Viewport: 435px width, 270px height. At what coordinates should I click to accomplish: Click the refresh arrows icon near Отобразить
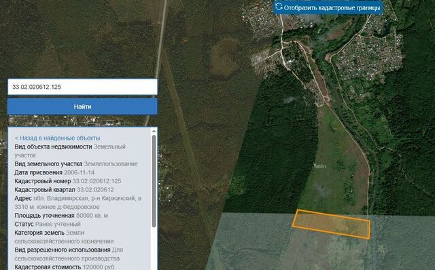pyautogui.click(x=279, y=6)
